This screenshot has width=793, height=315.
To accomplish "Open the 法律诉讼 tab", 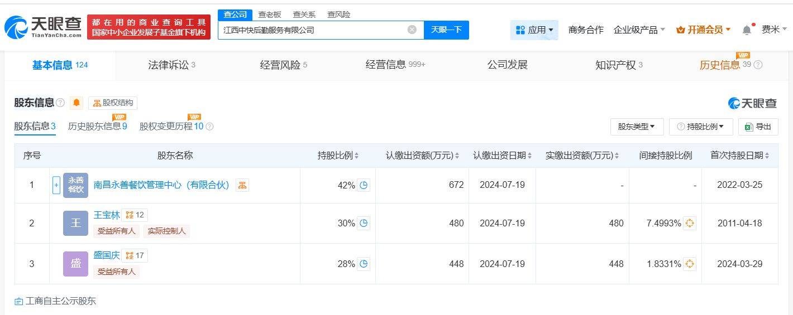I will (x=171, y=65).
